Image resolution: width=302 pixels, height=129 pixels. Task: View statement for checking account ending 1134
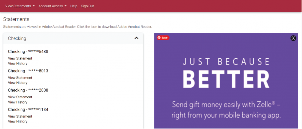20,116
